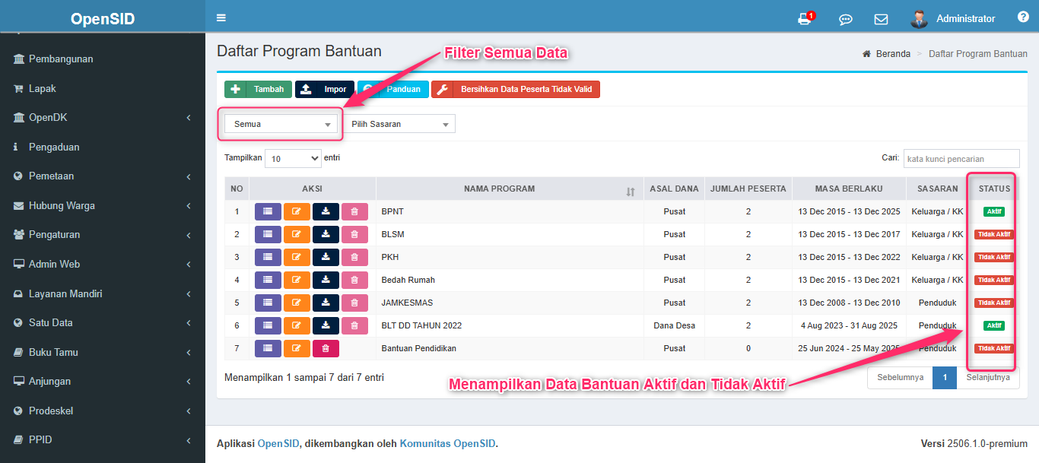The image size is (1039, 463).
Task: Edit the BLT DD TAHUN 2022 program
Action: (x=297, y=325)
